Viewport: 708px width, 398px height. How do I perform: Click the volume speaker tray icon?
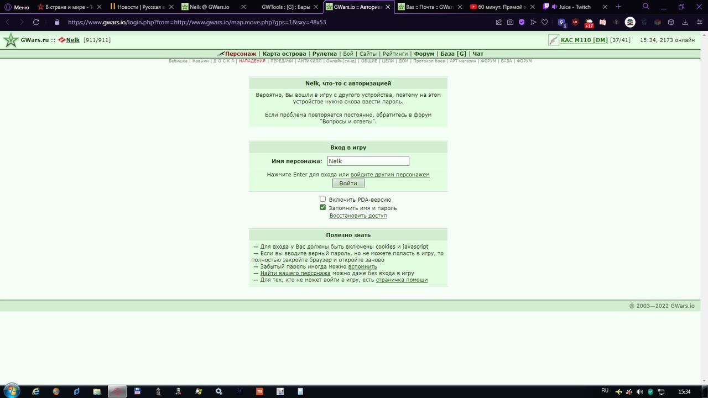pos(640,392)
